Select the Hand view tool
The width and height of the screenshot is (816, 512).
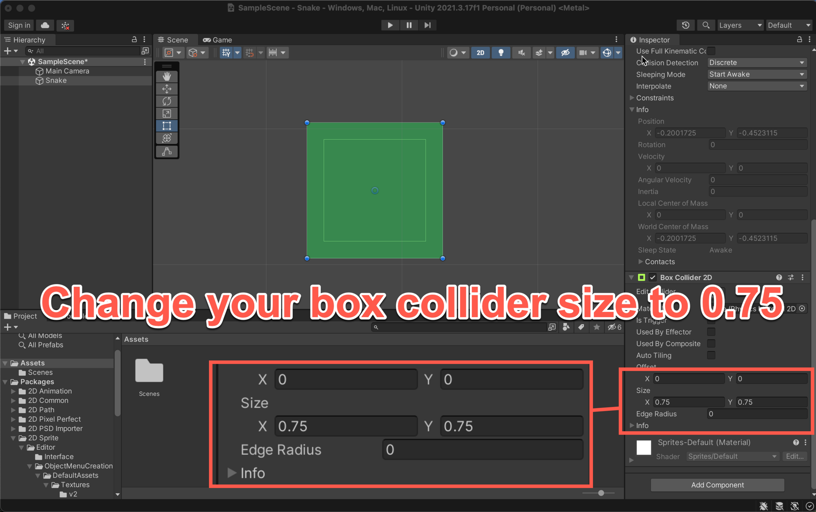pyautogui.click(x=167, y=76)
